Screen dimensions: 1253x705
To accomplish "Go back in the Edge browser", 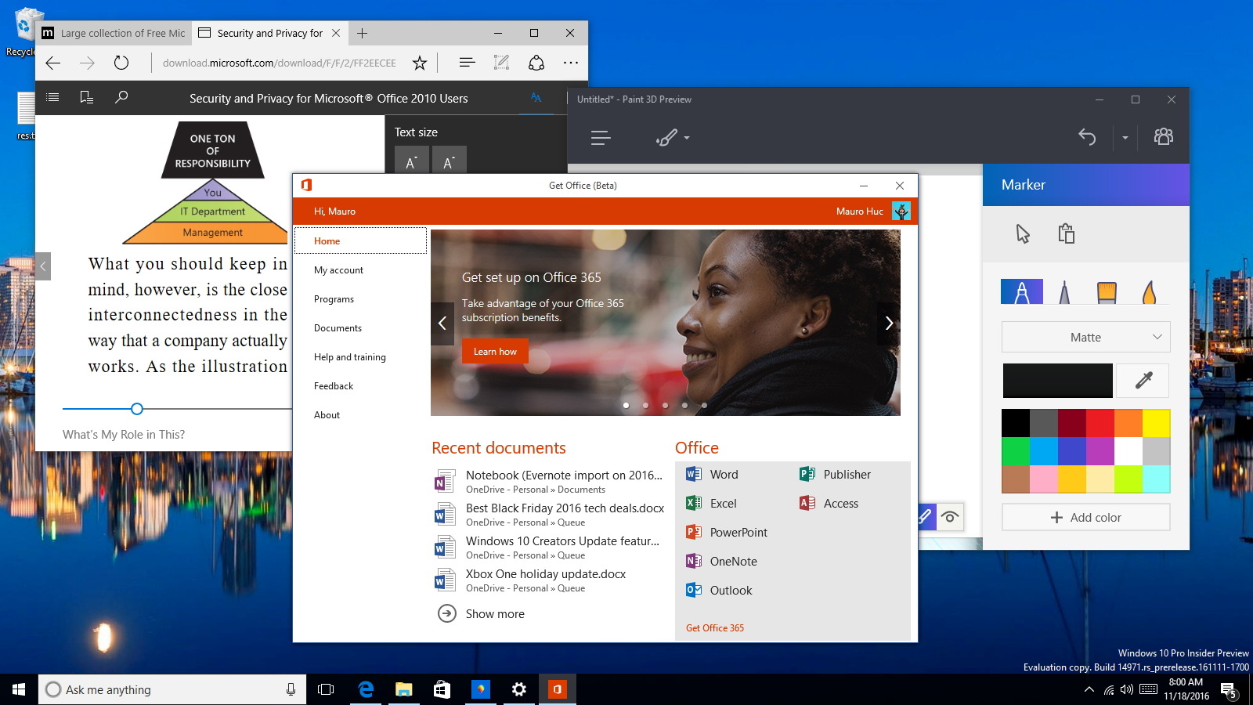I will [53, 63].
